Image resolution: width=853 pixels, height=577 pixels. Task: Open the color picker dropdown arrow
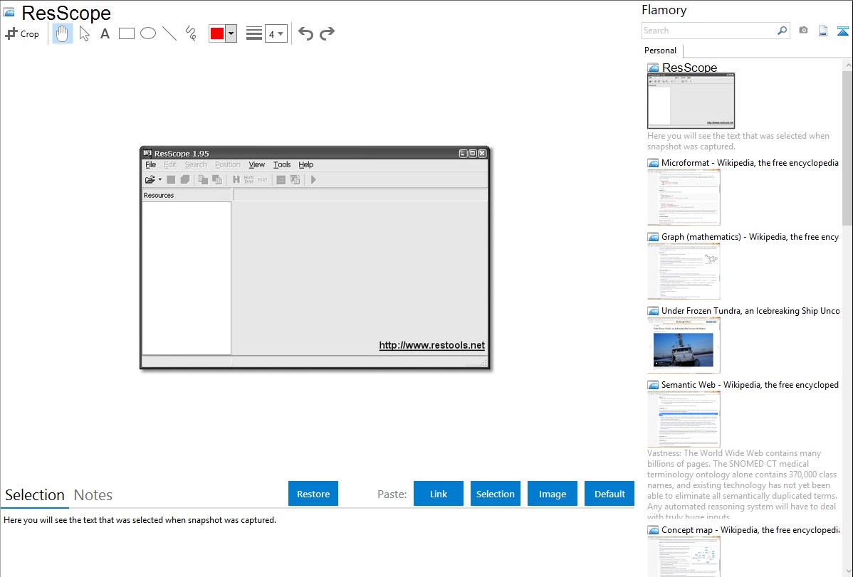[231, 33]
